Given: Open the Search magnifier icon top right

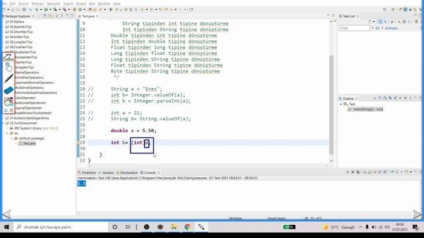Looking at the screenshot, I should pos(384,9).
